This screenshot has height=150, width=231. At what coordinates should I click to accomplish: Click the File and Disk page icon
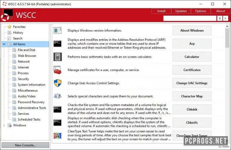click(x=14, y=50)
